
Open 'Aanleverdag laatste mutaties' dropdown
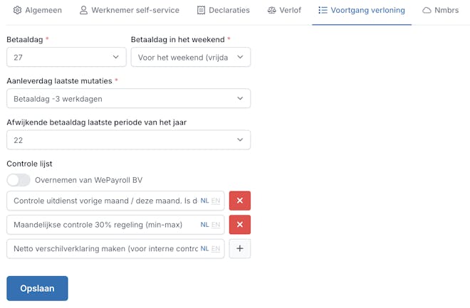tap(128, 99)
